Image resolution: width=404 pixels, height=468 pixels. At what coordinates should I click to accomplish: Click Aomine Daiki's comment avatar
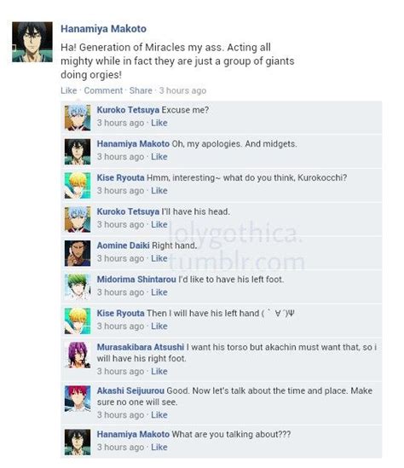point(78,253)
